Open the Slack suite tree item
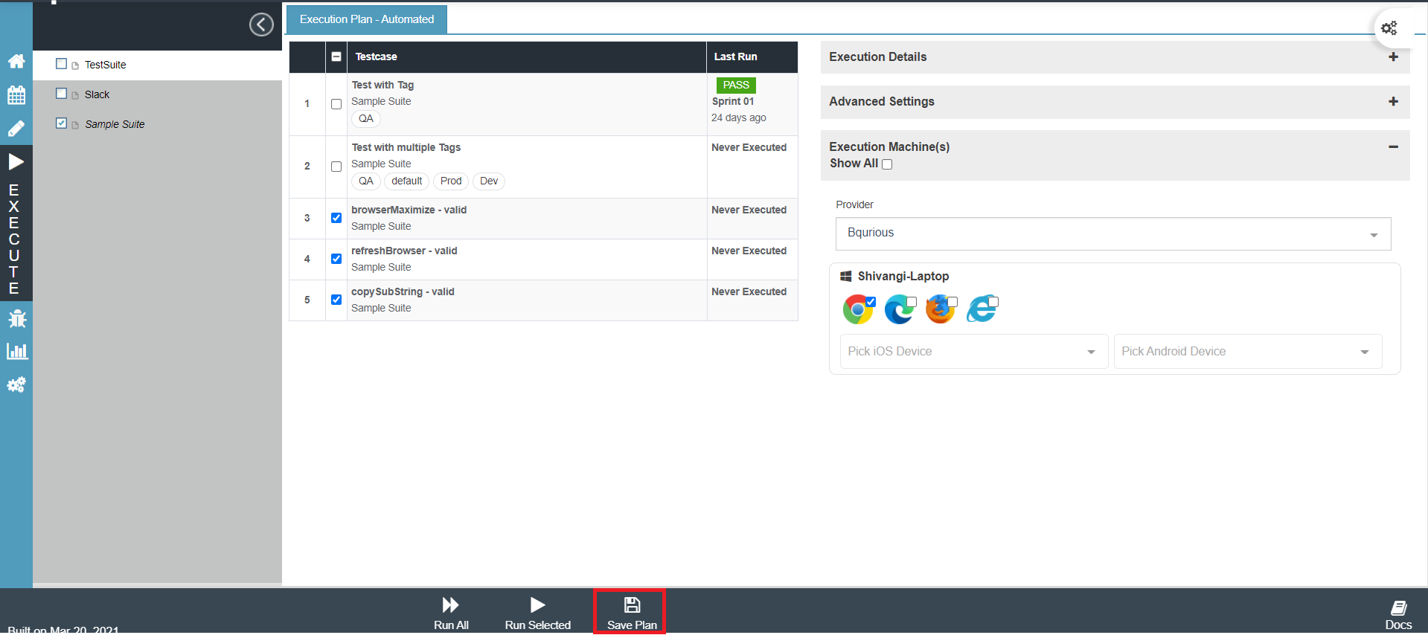 97,94
